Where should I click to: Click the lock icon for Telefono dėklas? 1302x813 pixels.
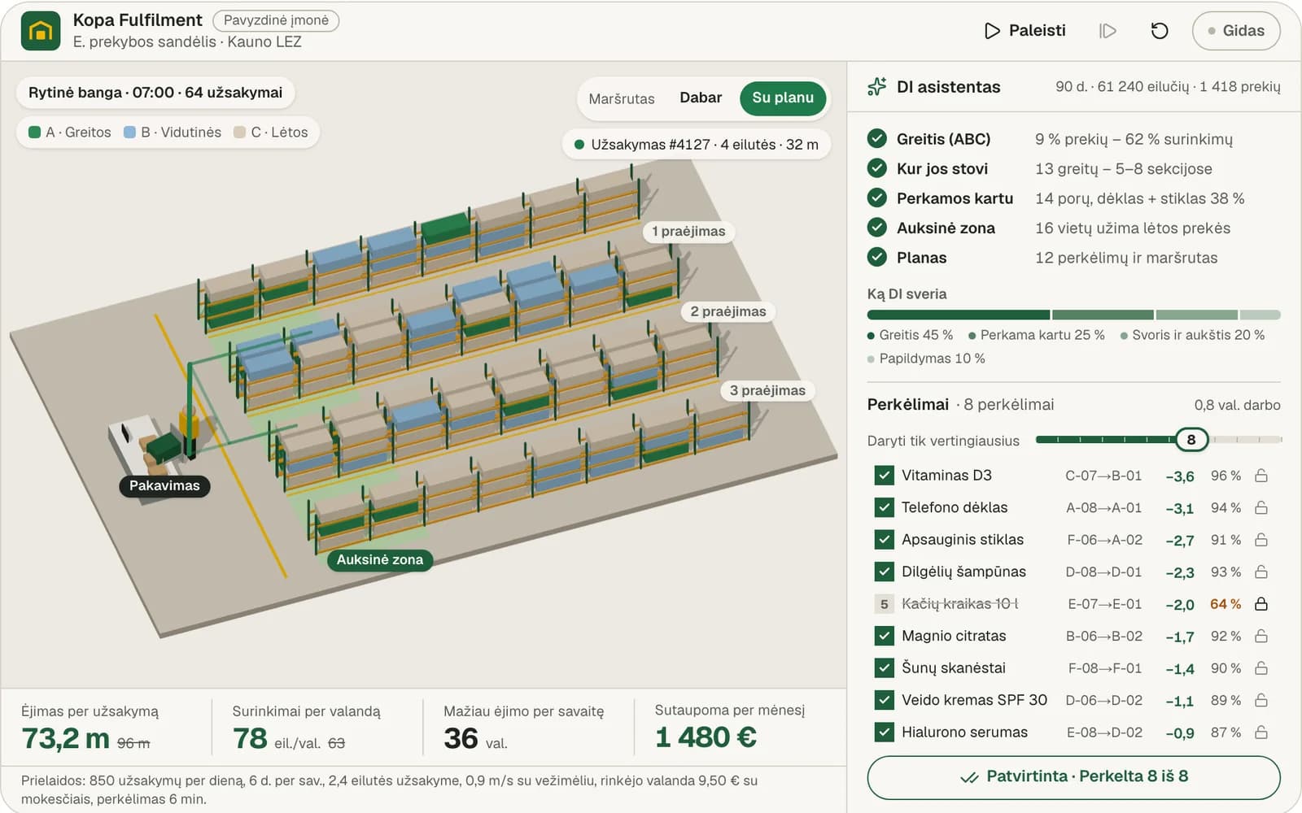(x=1261, y=507)
